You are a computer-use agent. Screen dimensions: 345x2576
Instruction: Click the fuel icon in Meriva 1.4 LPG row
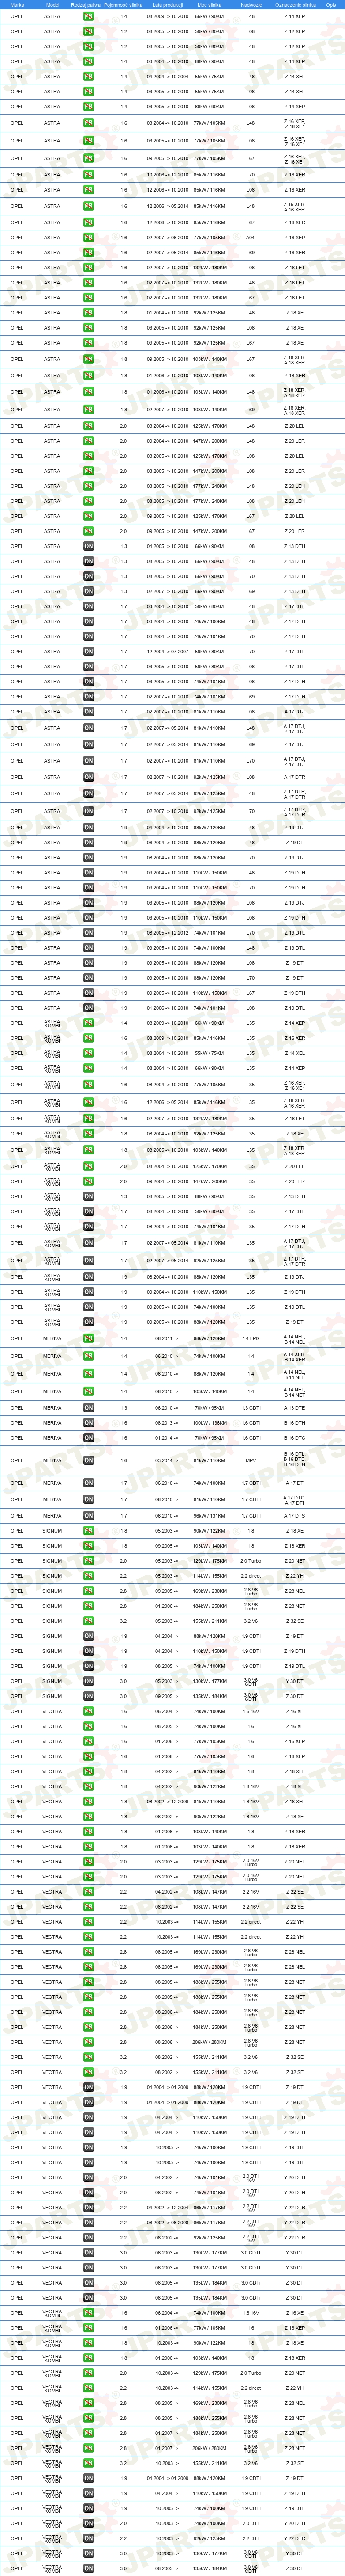(x=88, y=1338)
